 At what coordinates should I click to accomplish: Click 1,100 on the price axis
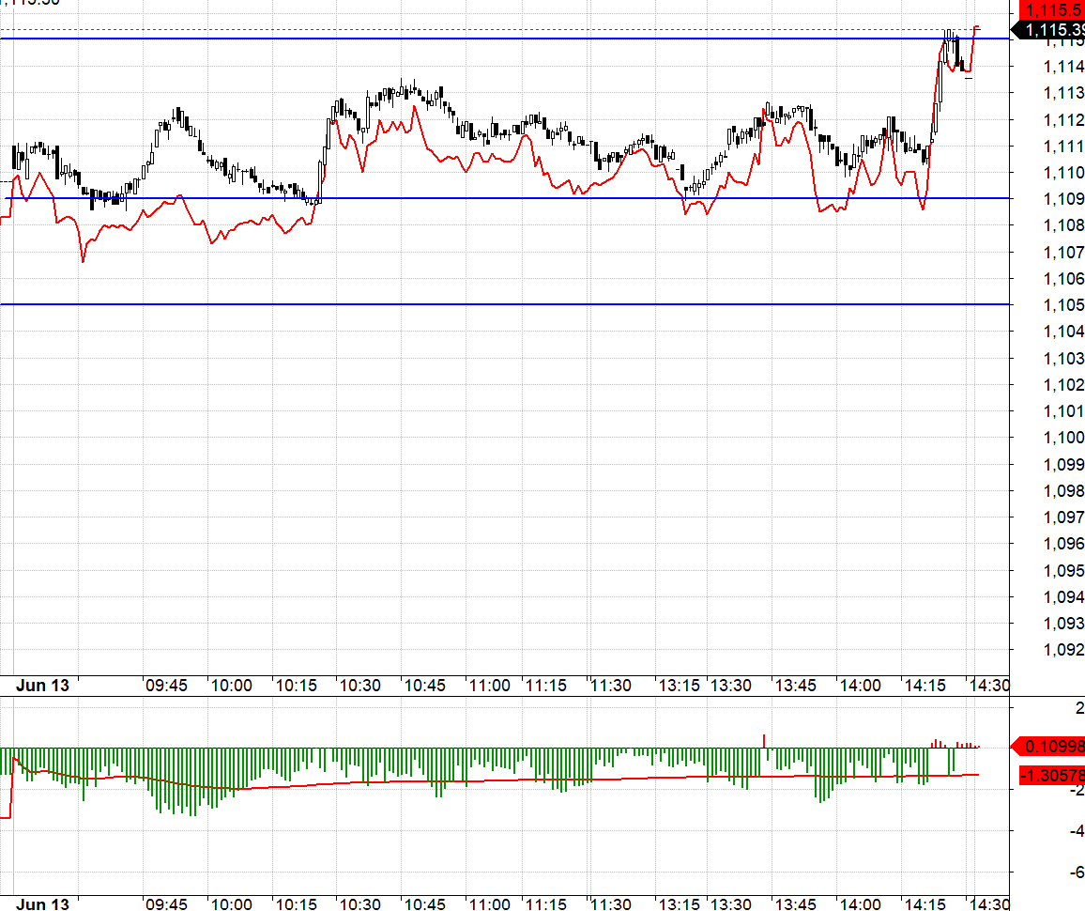point(1065,438)
